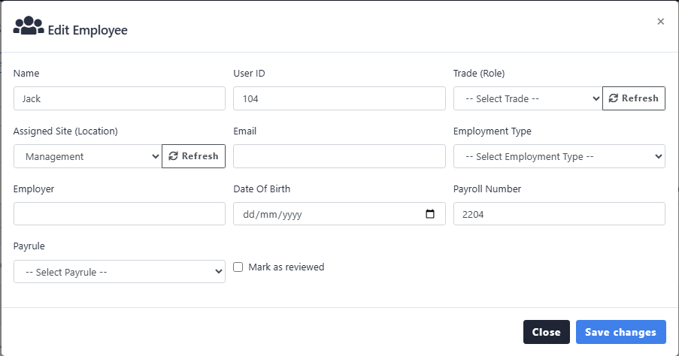Click the dark Close button
The image size is (679, 356).
click(546, 332)
